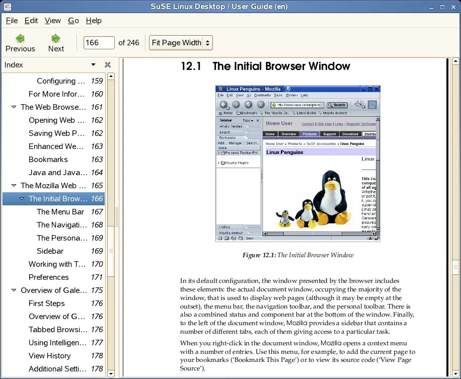Open the View menu
Screen dimensions: 461x379
(x=52, y=21)
